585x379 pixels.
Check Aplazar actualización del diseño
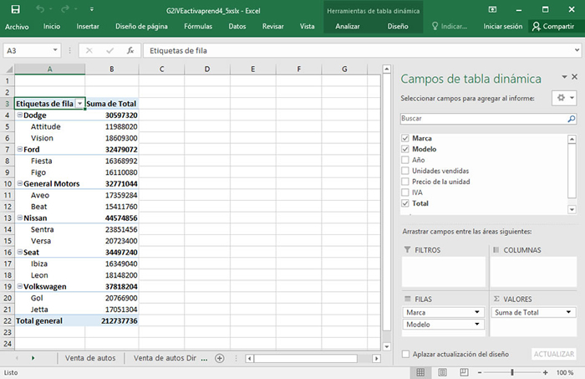pos(405,354)
